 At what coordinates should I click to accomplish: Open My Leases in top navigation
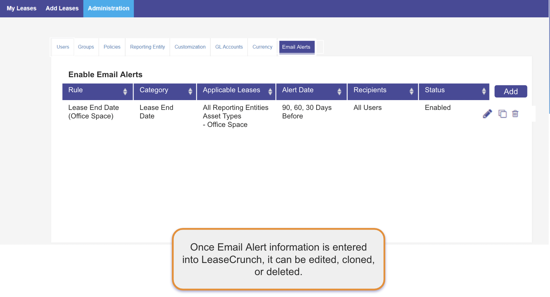[22, 9]
